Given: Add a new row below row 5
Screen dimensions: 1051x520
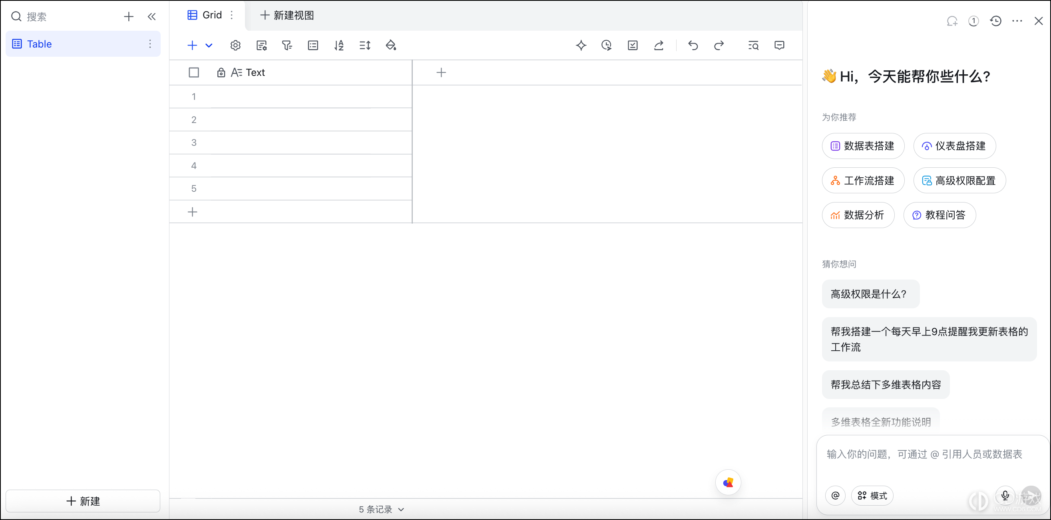Looking at the screenshot, I should [193, 212].
